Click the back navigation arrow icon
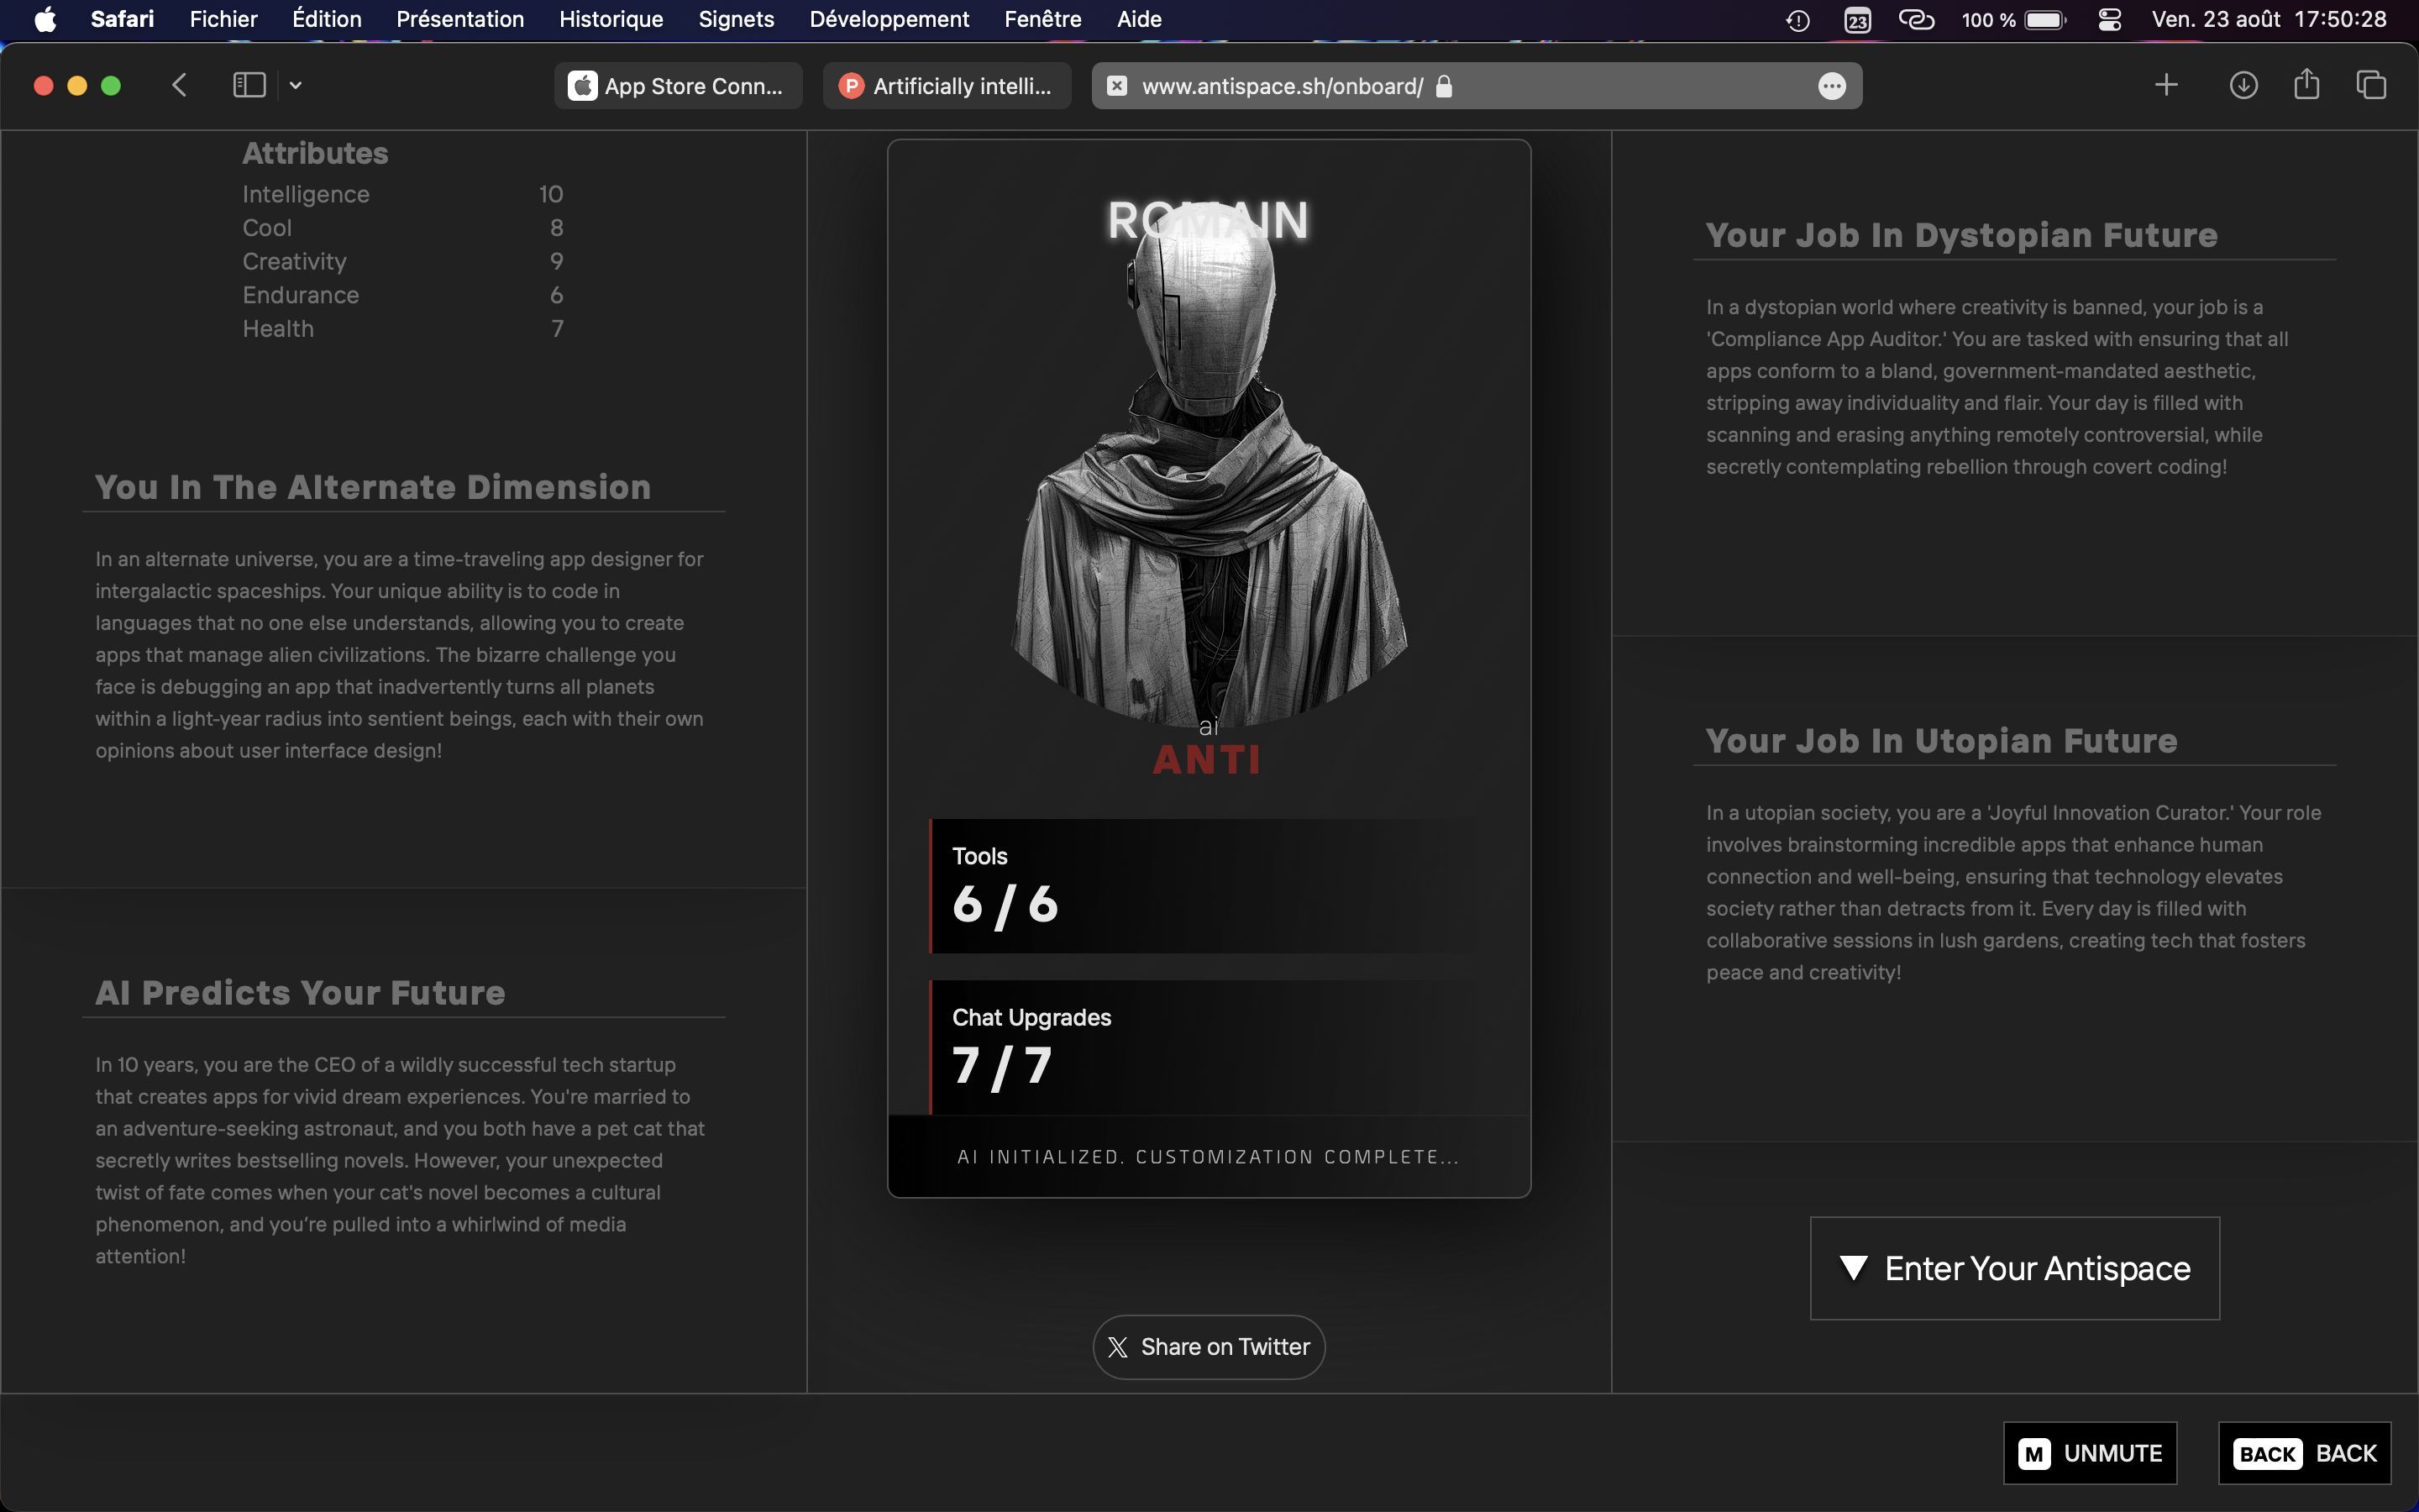 click(180, 84)
